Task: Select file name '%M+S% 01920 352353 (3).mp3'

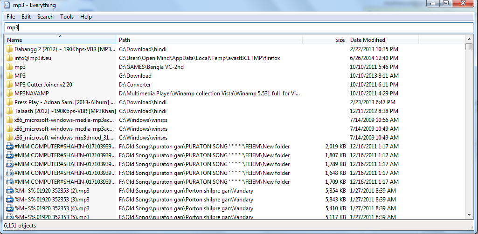Action: (52, 200)
